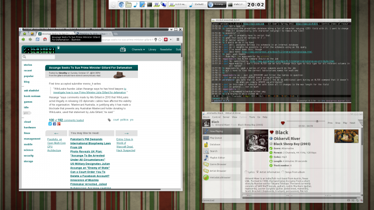This screenshot has height=210, width=374.
Task: Open the Search view in sidebar
Action: tap(221, 151)
